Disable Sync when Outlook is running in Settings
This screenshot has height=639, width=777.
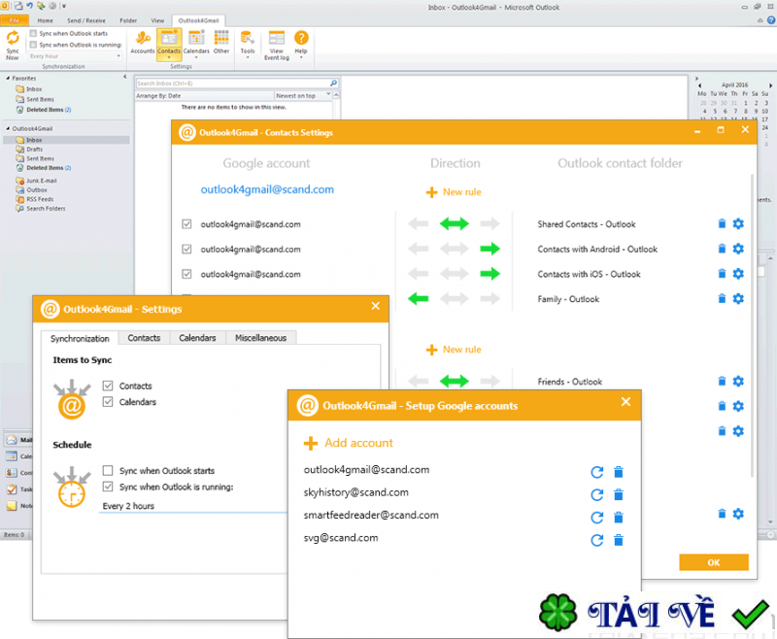(x=108, y=487)
